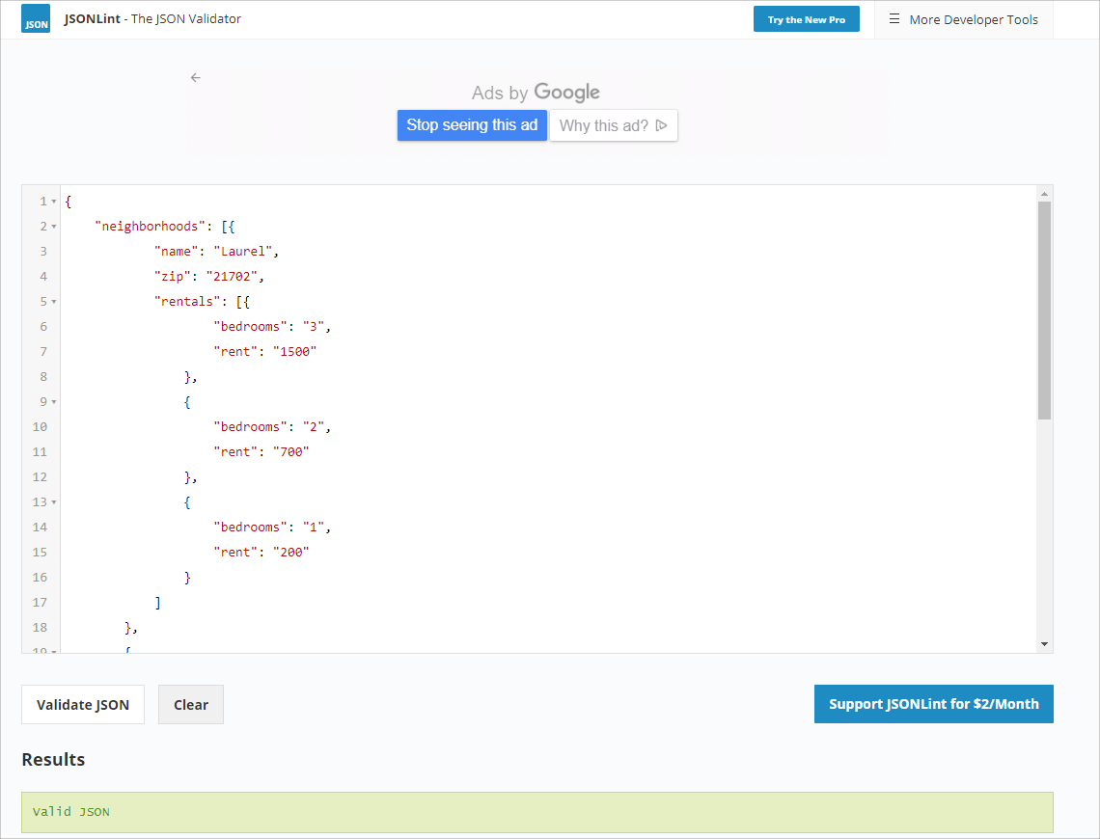Click the editor vertical scrollbar thumb
The width and height of the screenshot is (1100, 839).
(1045, 311)
